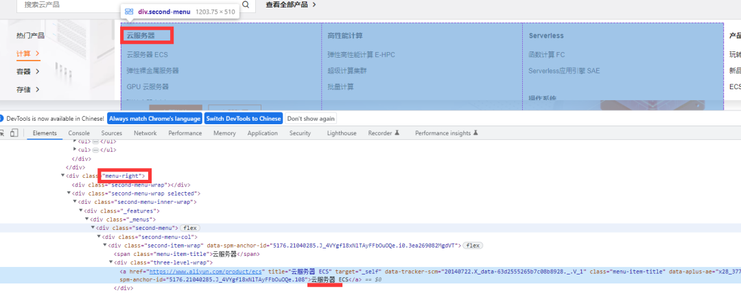
Task: Click the 云服务器 heading in the menu
Action: coord(141,36)
